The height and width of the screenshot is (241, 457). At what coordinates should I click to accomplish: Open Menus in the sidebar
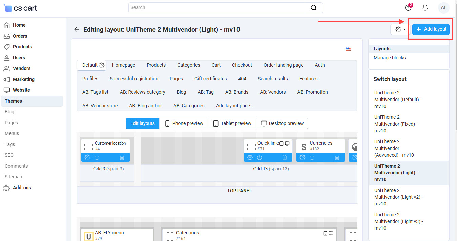click(x=12, y=133)
